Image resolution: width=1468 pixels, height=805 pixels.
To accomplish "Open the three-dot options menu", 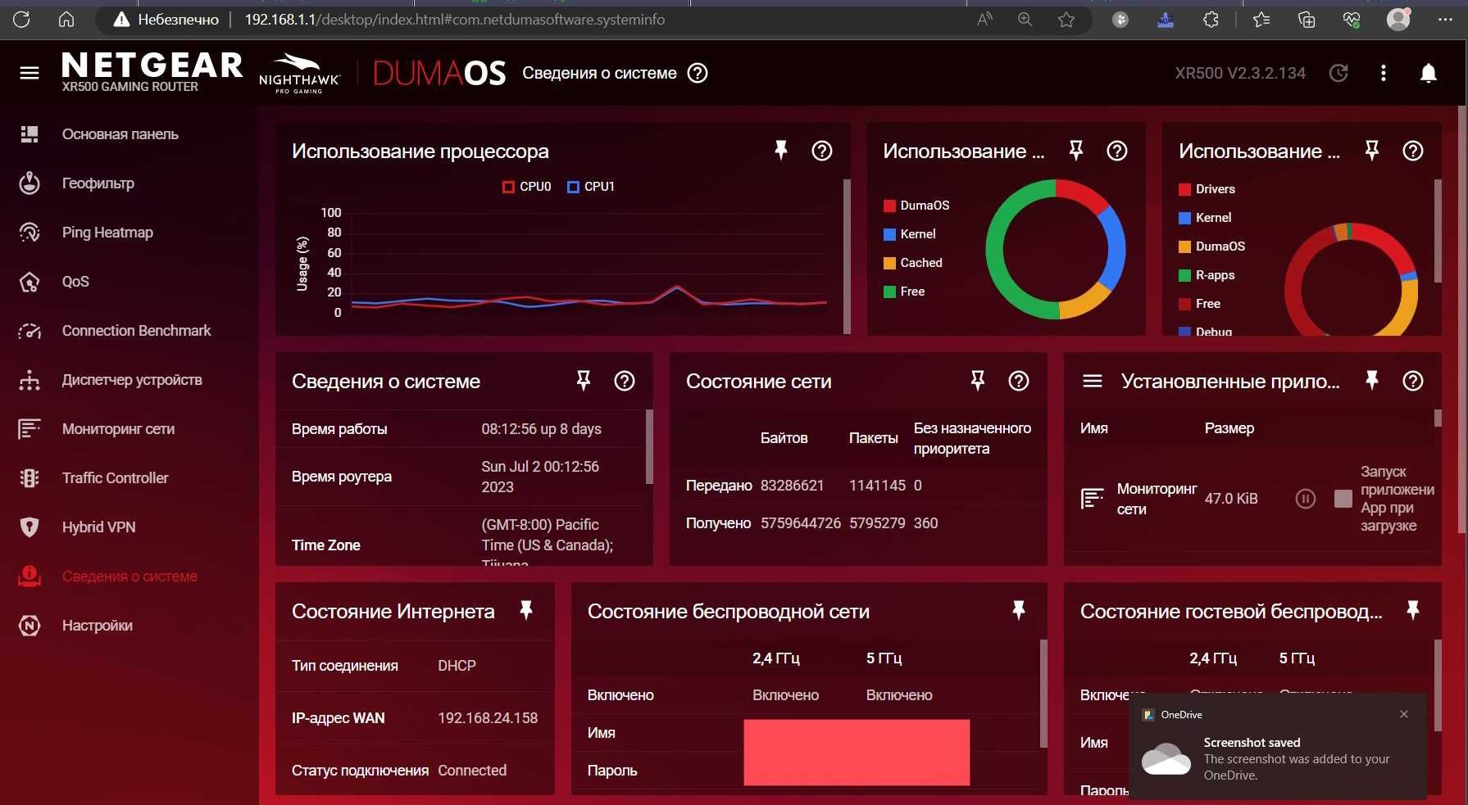I will [1384, 73].
